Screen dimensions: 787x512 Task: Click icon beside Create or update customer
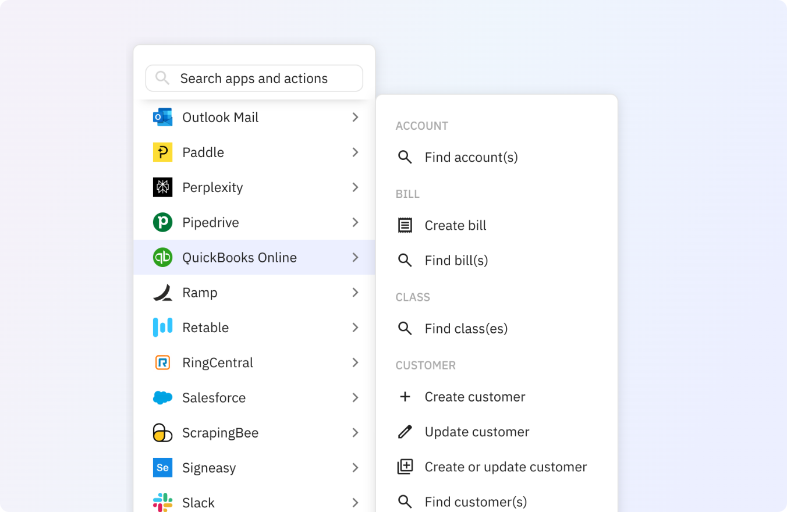tap(405, 467)
